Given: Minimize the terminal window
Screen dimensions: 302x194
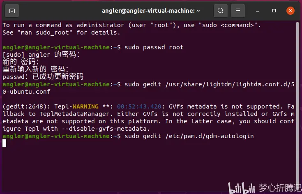Looking at the screenshot, I should coord(258,11).
